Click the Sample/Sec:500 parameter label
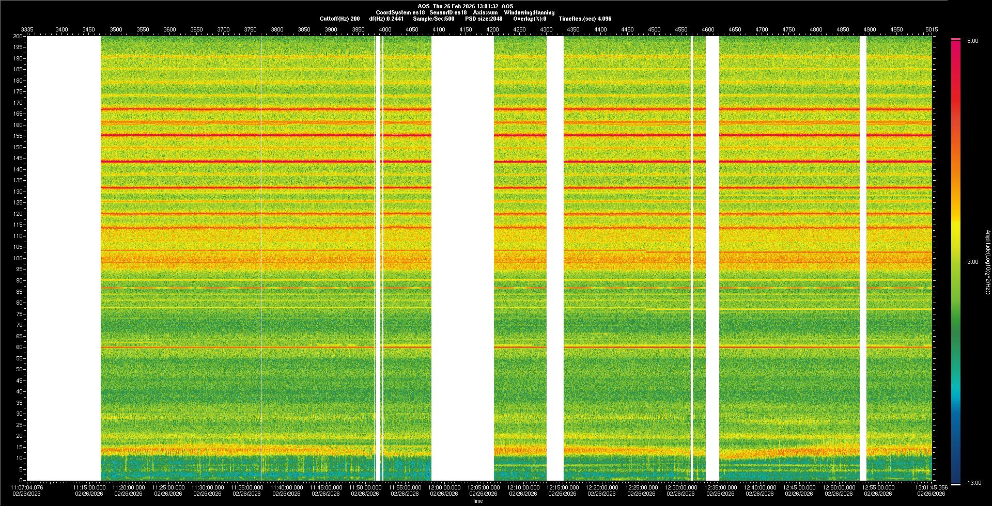This screenshot has height=506, width=992. [x=433, y=19]
